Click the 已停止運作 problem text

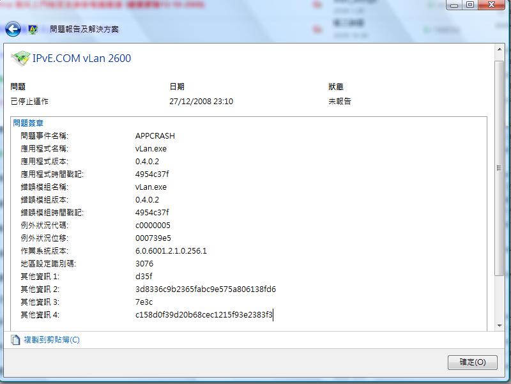pyautogui.click(x=29, y=102)
